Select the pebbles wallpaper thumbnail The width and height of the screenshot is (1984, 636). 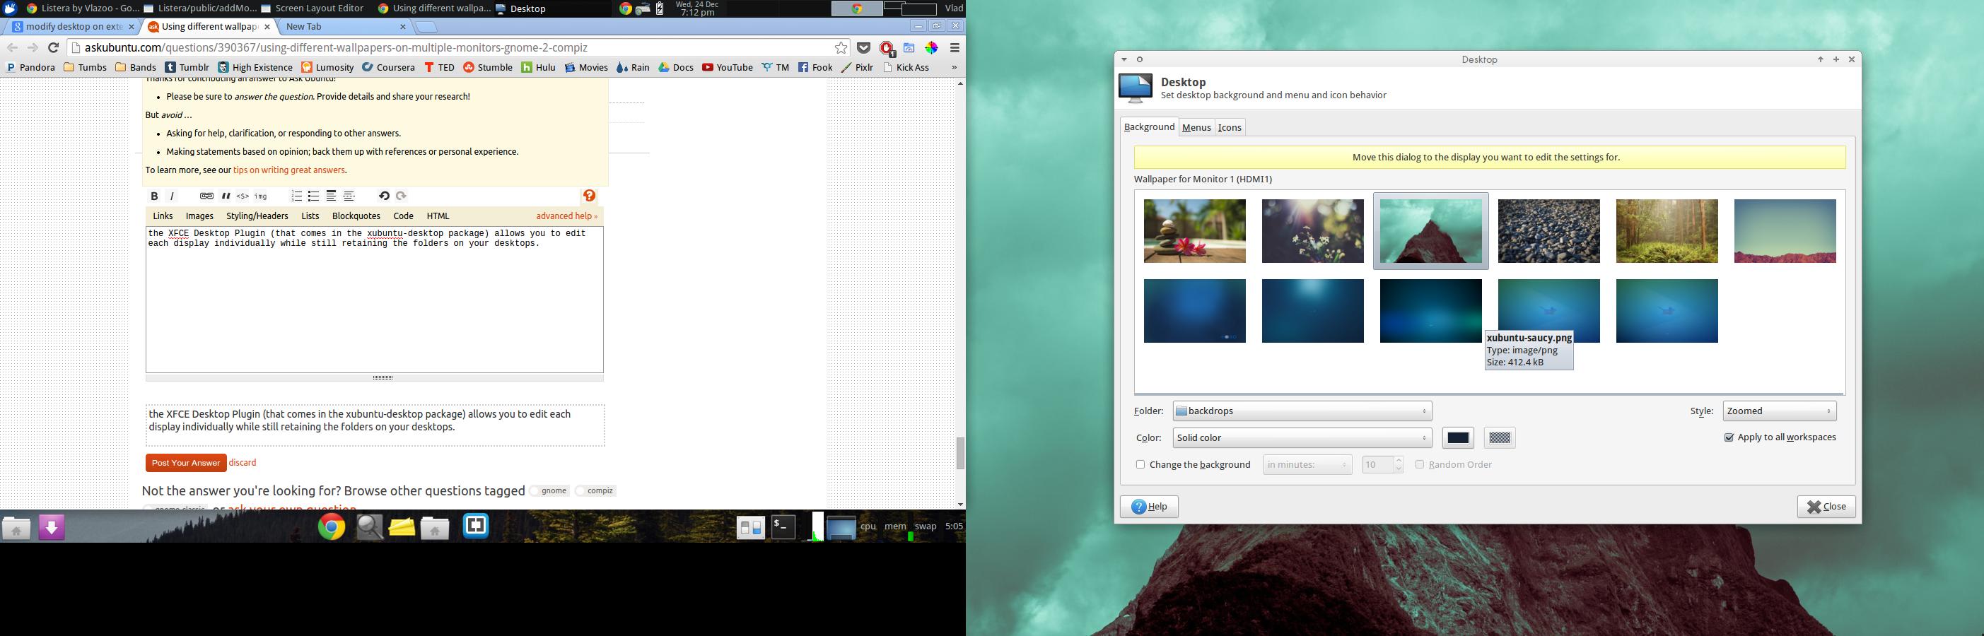pyautogui.click(x=1549, y=231)
